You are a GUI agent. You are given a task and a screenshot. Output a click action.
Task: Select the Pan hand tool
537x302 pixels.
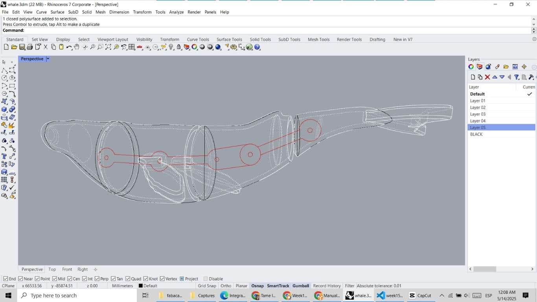(77, 47)
